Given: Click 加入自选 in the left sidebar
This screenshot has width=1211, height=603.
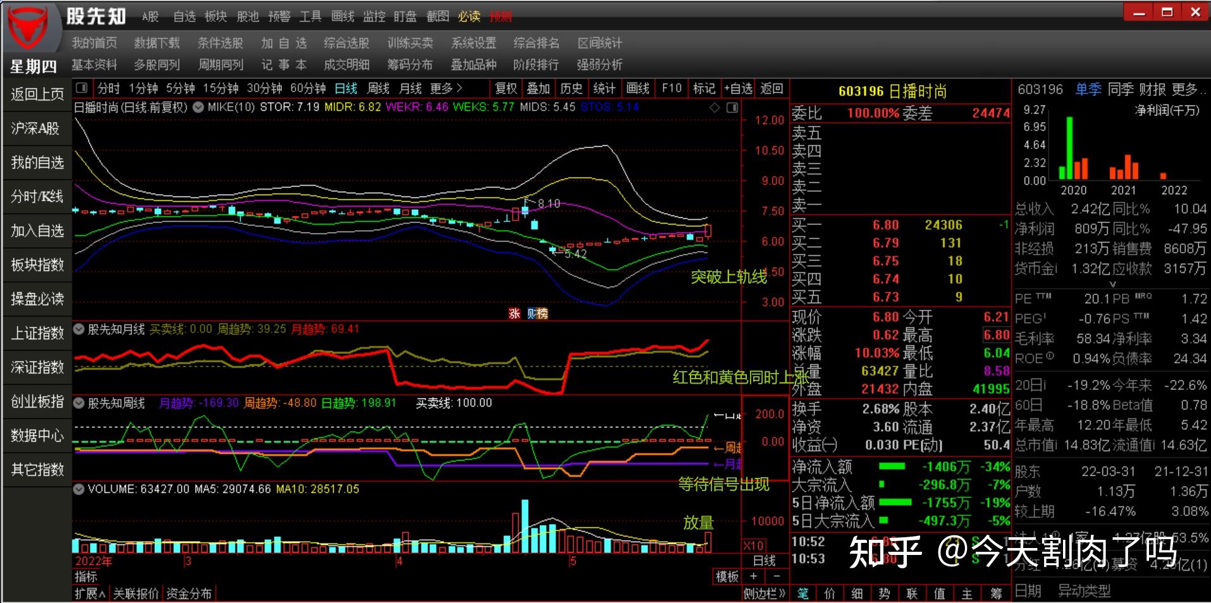Looking at the screenshot, I should (36, 231).
